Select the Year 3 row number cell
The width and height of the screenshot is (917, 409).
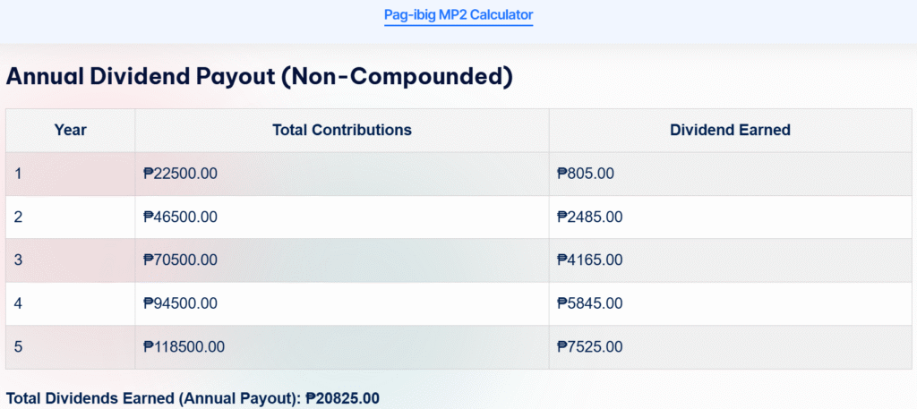tap(70, 260)
